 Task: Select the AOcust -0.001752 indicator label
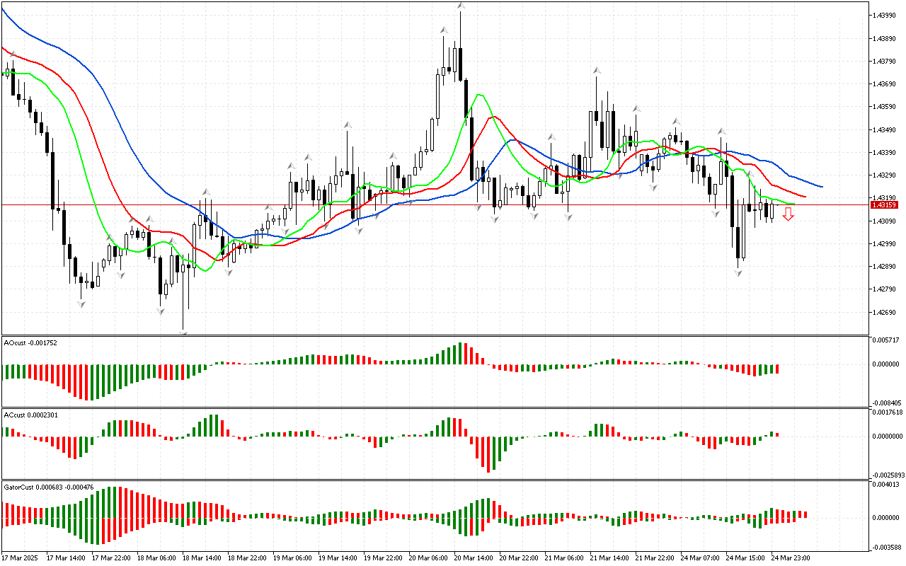[x=30, y=342]
